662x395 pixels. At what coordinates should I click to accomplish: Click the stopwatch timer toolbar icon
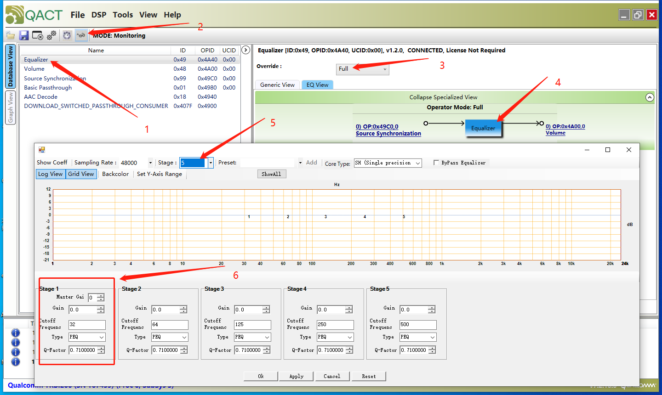[67, 35]
